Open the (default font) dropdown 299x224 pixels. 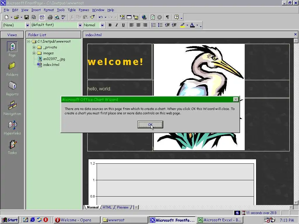[80, 25]
